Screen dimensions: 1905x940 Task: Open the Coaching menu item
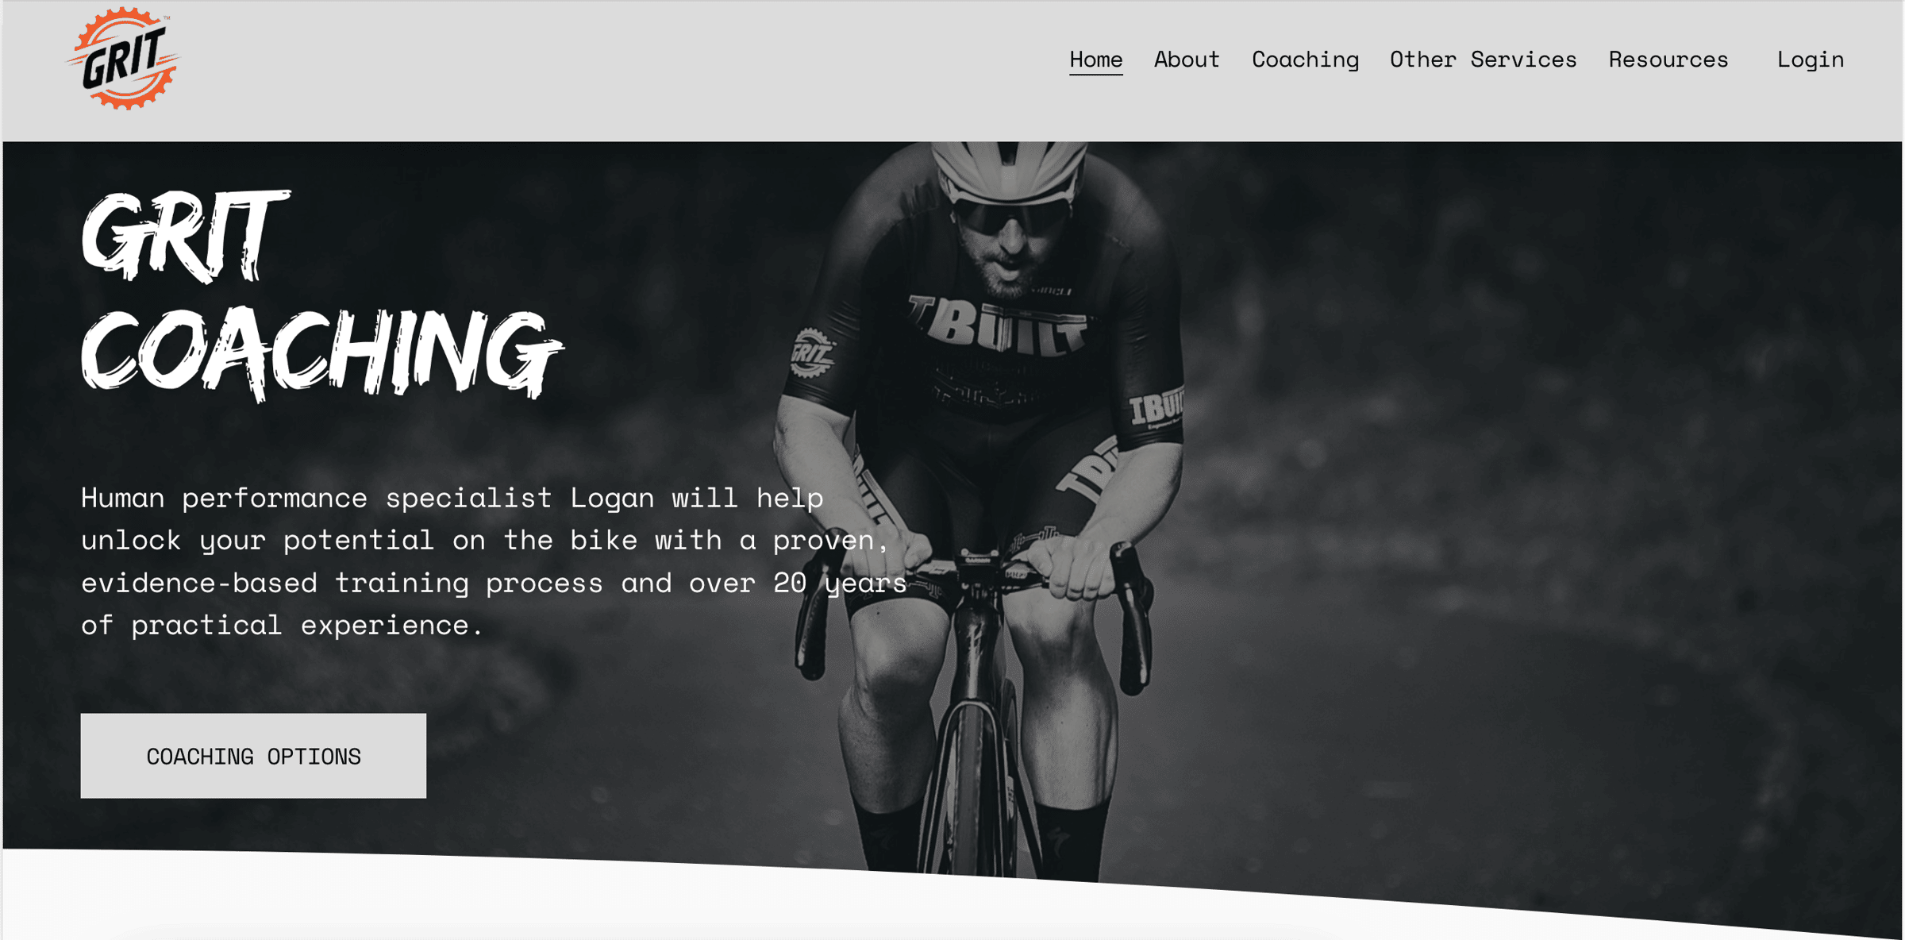pos(1305,60)
